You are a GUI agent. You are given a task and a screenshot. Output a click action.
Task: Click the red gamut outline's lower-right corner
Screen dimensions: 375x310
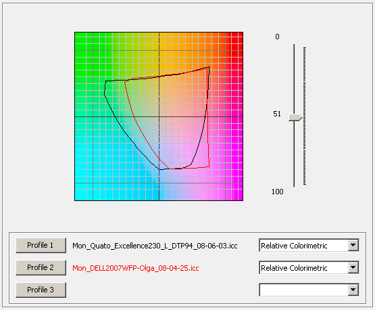(209, 167)
